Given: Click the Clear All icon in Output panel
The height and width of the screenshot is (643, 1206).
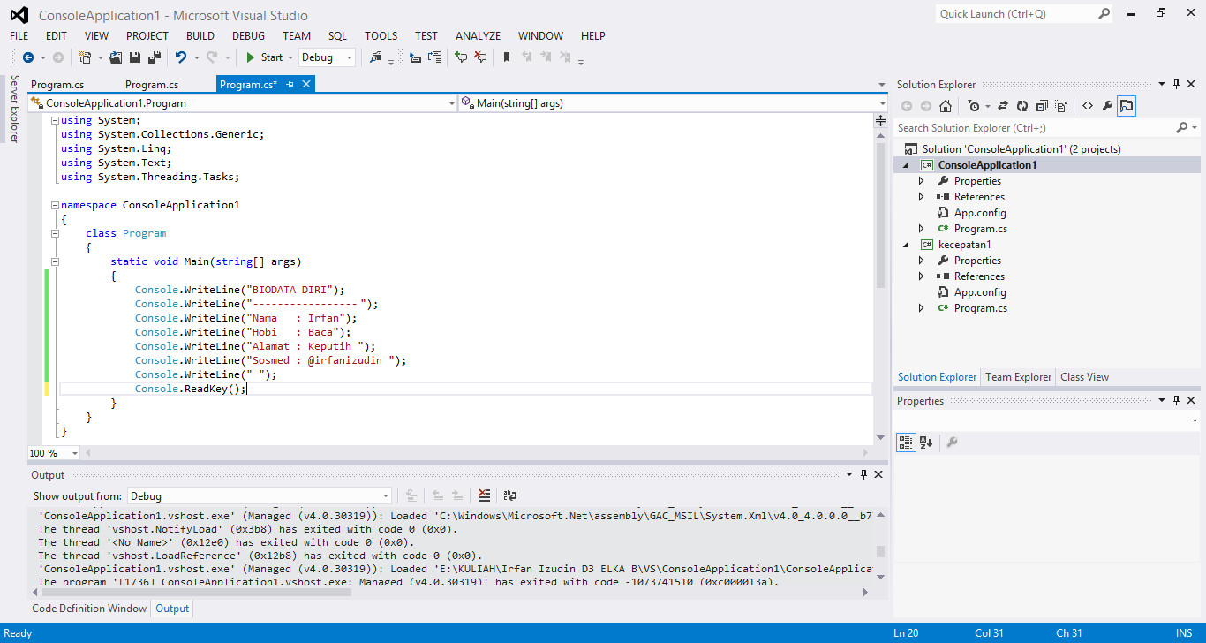Looking at the screenshot, I should 485,496.
